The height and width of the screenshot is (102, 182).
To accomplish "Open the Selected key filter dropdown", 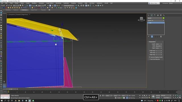I will tap(166, 95).
